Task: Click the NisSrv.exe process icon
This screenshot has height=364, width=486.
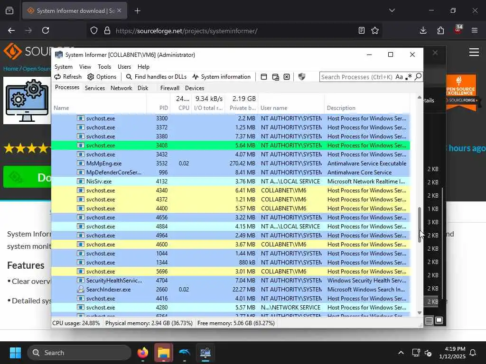Action: 81,182
